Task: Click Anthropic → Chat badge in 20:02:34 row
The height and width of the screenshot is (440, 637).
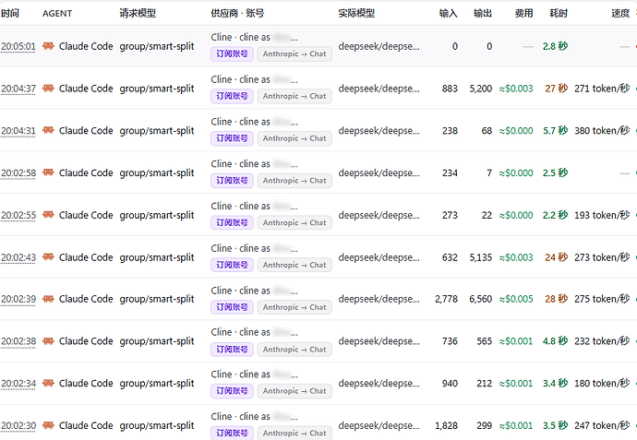Action: click(x=294, y=391)
